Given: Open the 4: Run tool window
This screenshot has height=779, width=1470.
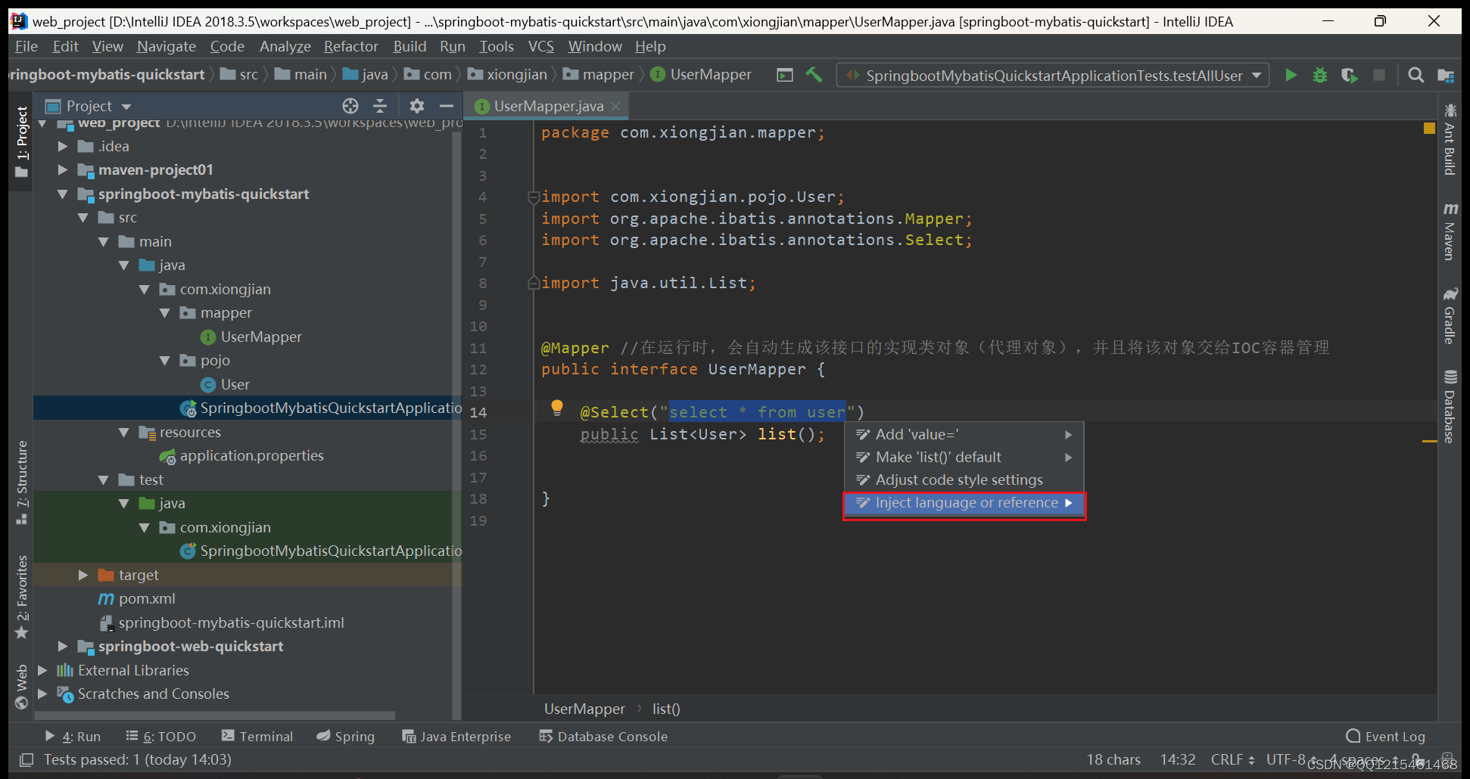Looking at the screenshot, I should [x=73, y=736].
